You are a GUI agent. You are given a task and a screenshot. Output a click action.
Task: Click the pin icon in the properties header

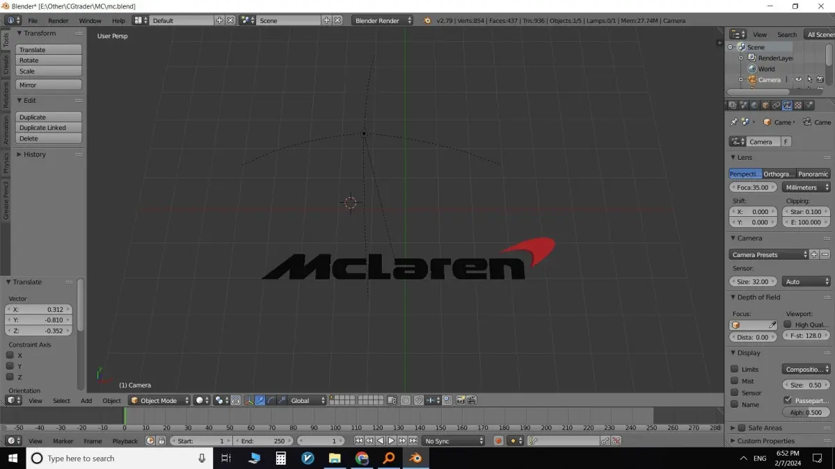coord(733,122)
